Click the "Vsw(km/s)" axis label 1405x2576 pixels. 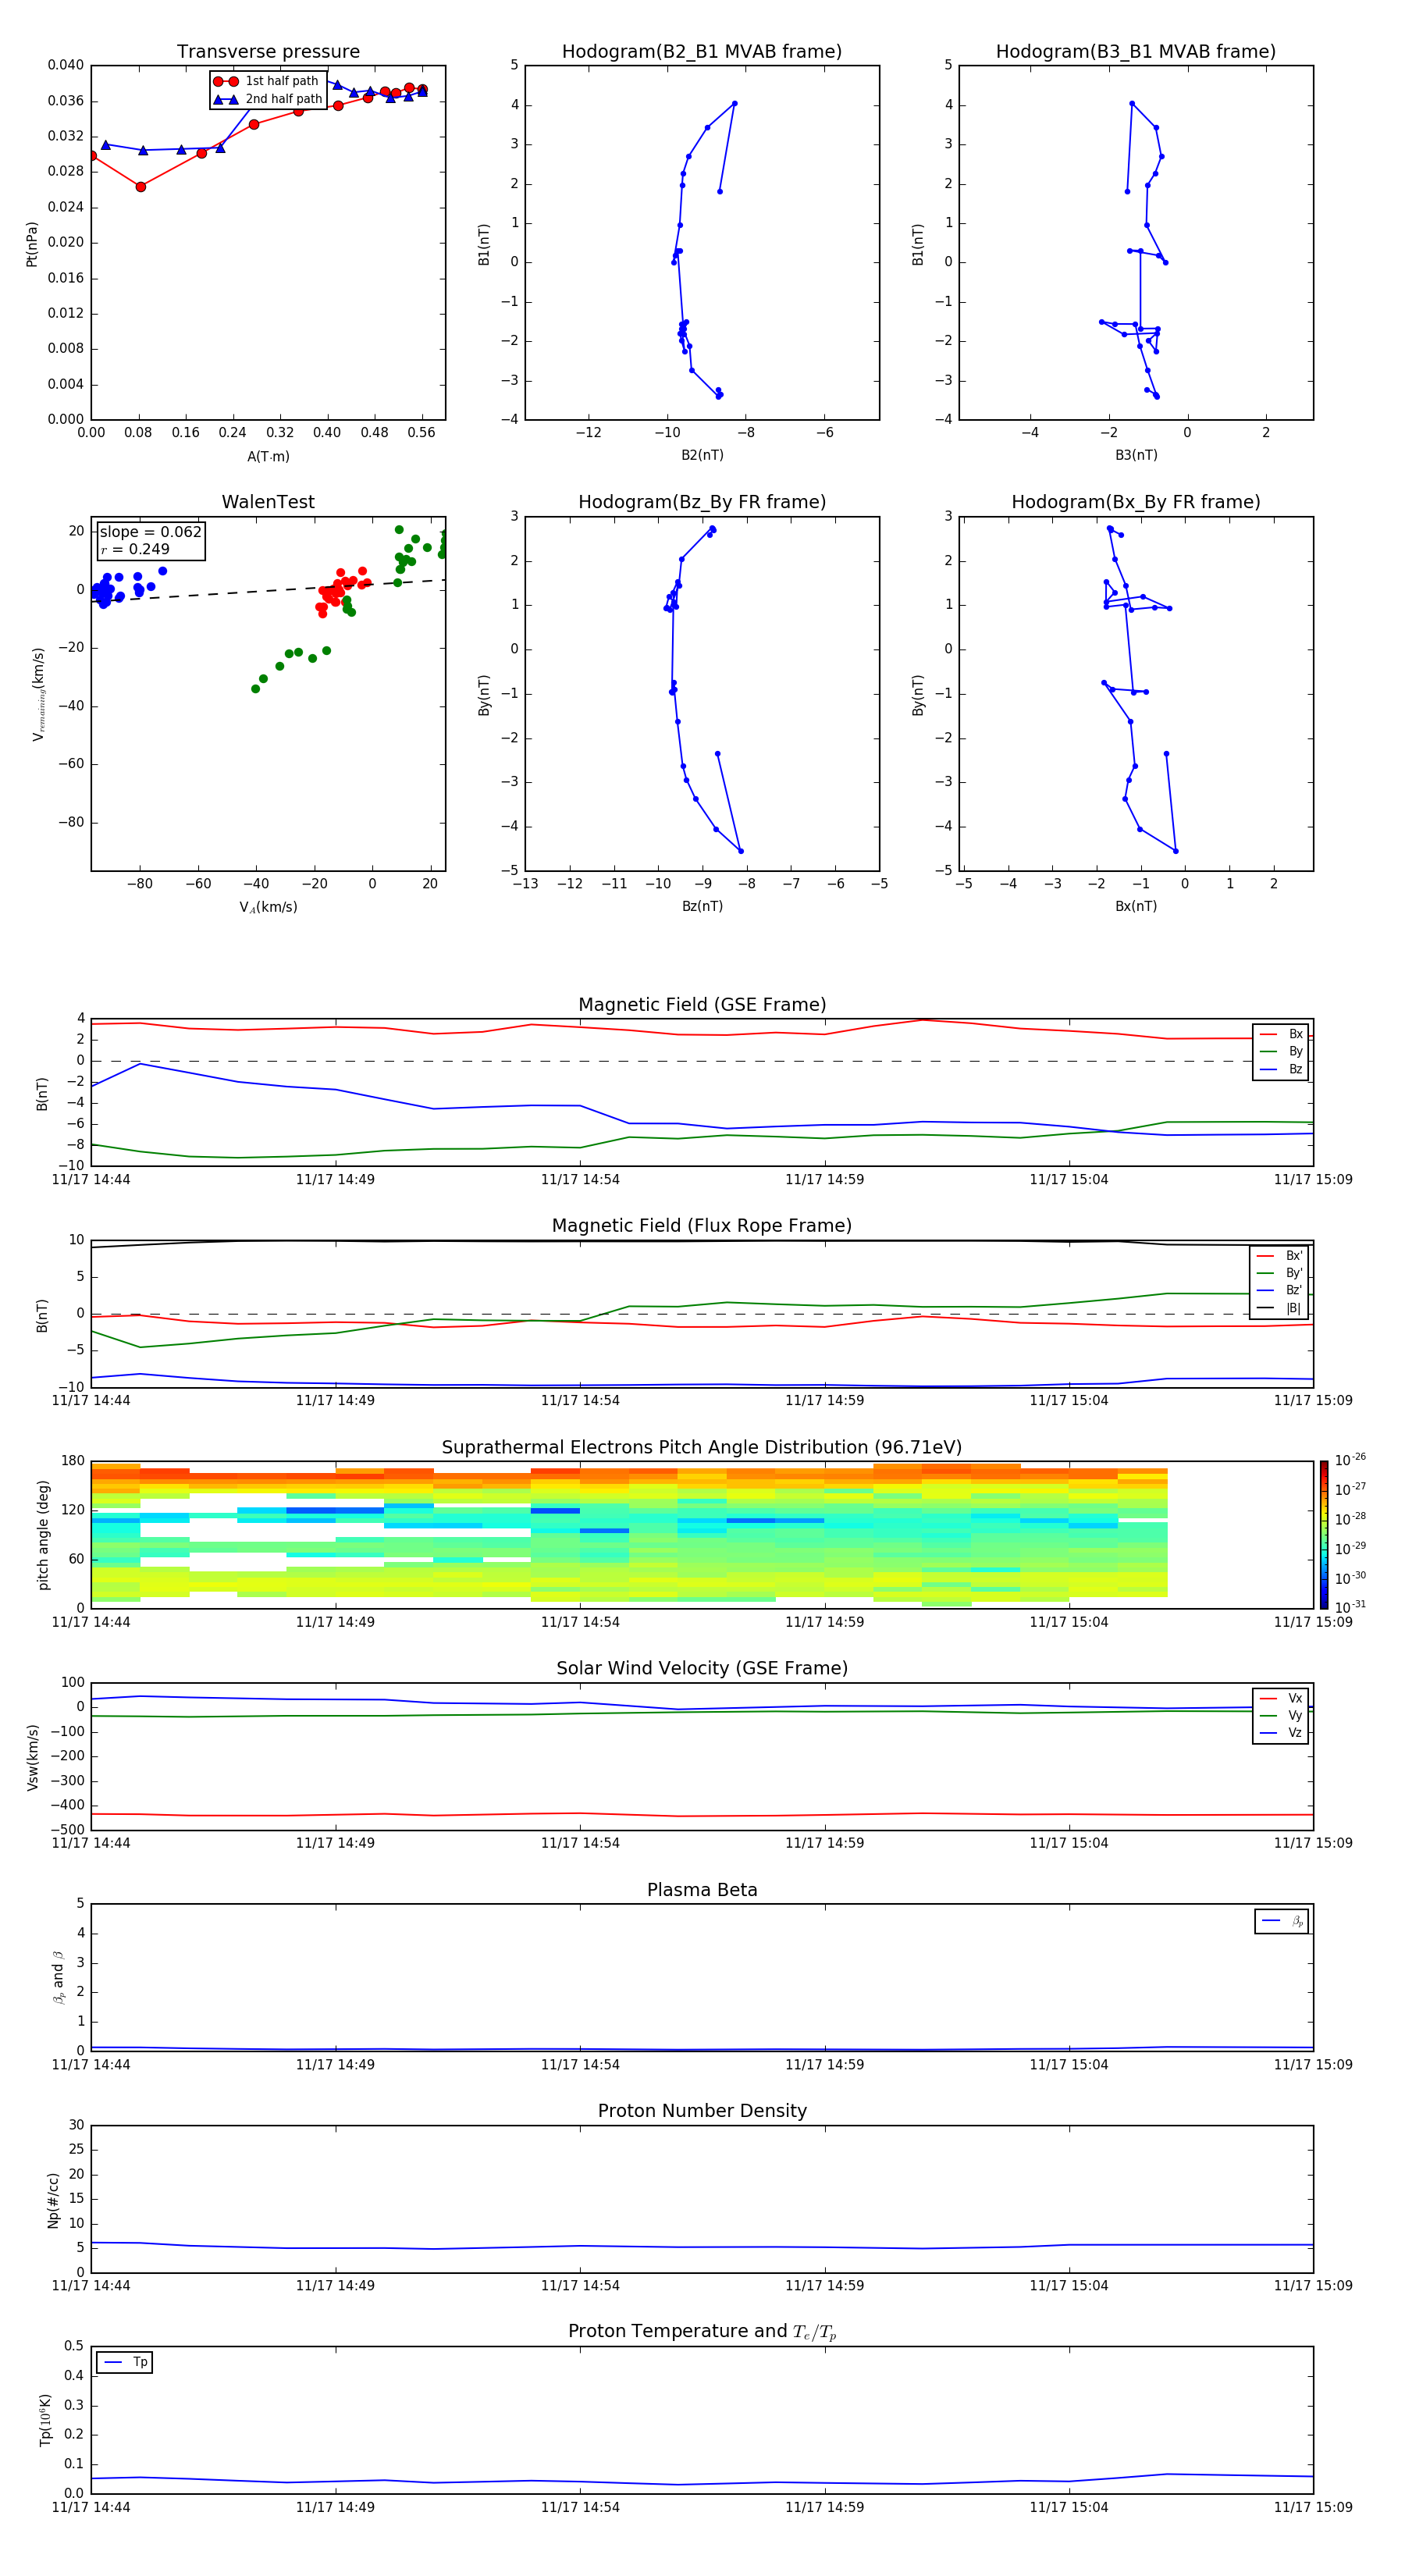(32, 1757)
